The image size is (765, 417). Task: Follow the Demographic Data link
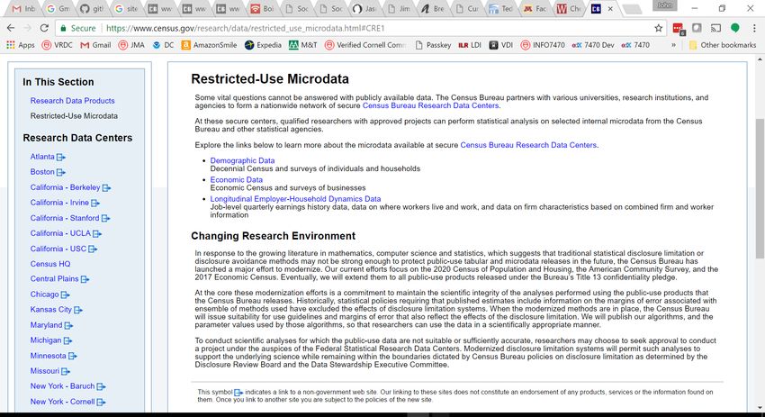pos(242,160)
